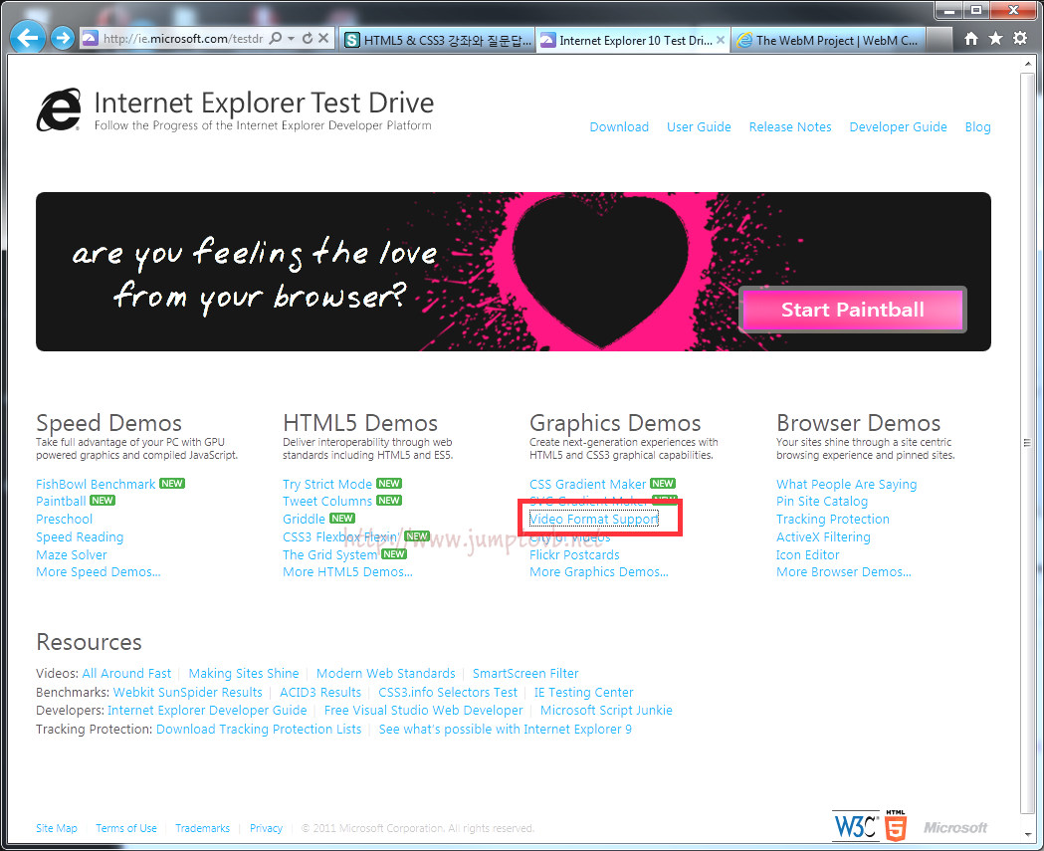
Task: Open the Site Map footer link
Action: pyautogui.click(x=57, y=828)
